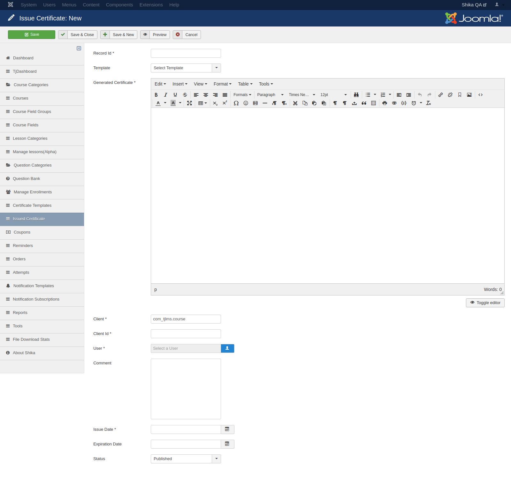511x485 pixels.
Task: Open the text color picker arrow
Action: [165, 103]
